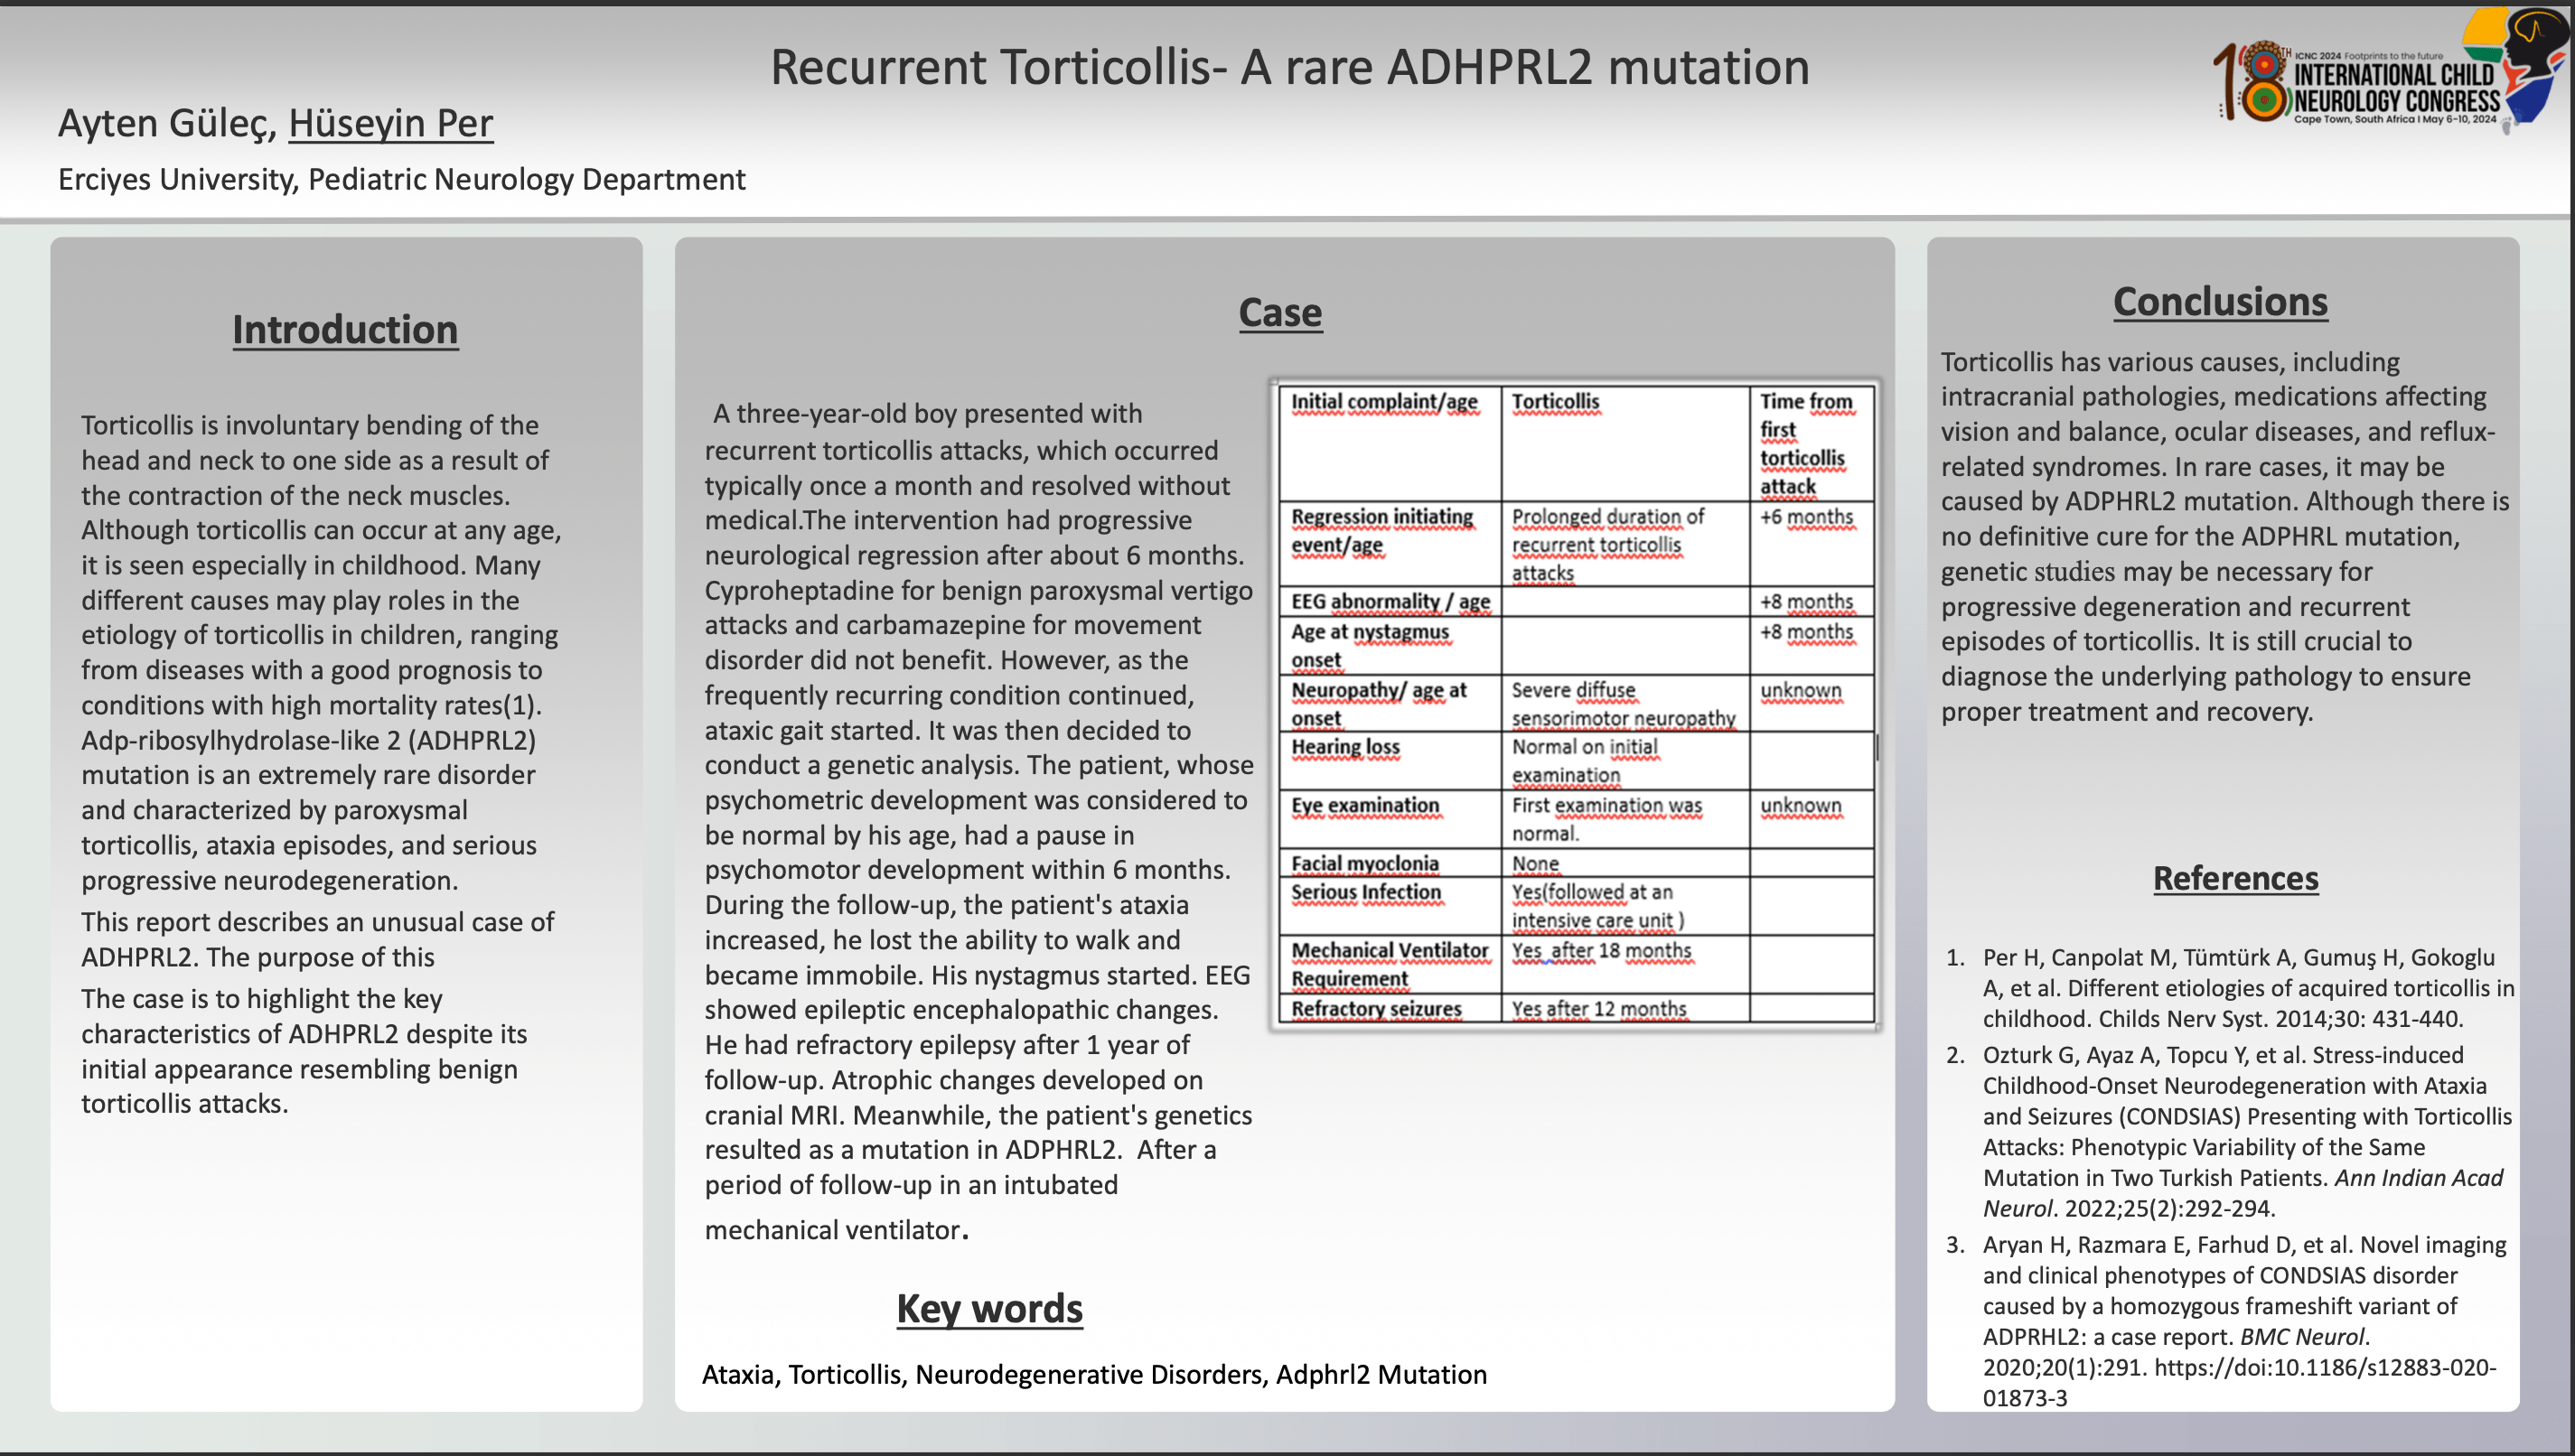
Task: Click table cell 'Regression initiating event/age'
Action: click(x=1390, y=544)
